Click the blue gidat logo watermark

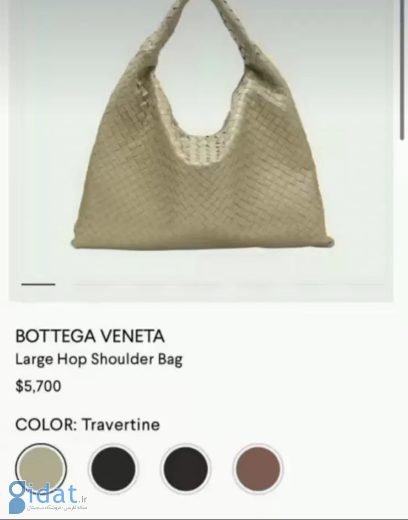click(47, 497)
